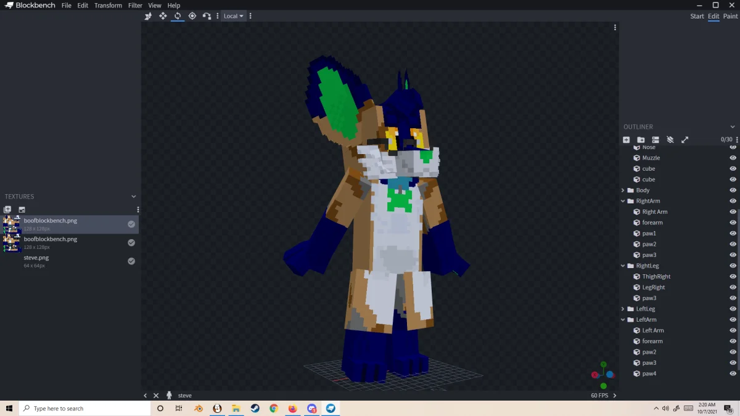740x416 pixels.
Task: Open Firefox from the taskbar
Action: 293,409
